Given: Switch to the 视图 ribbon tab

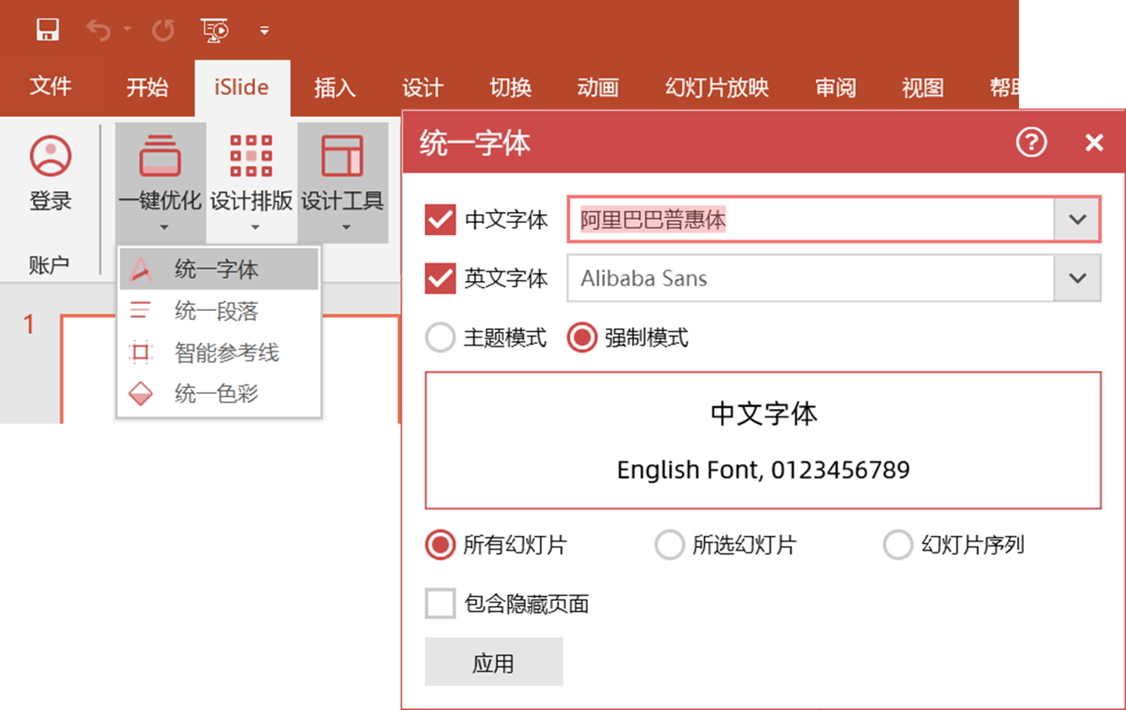Looking at the screenshot, I should click(x=923, y=87).
